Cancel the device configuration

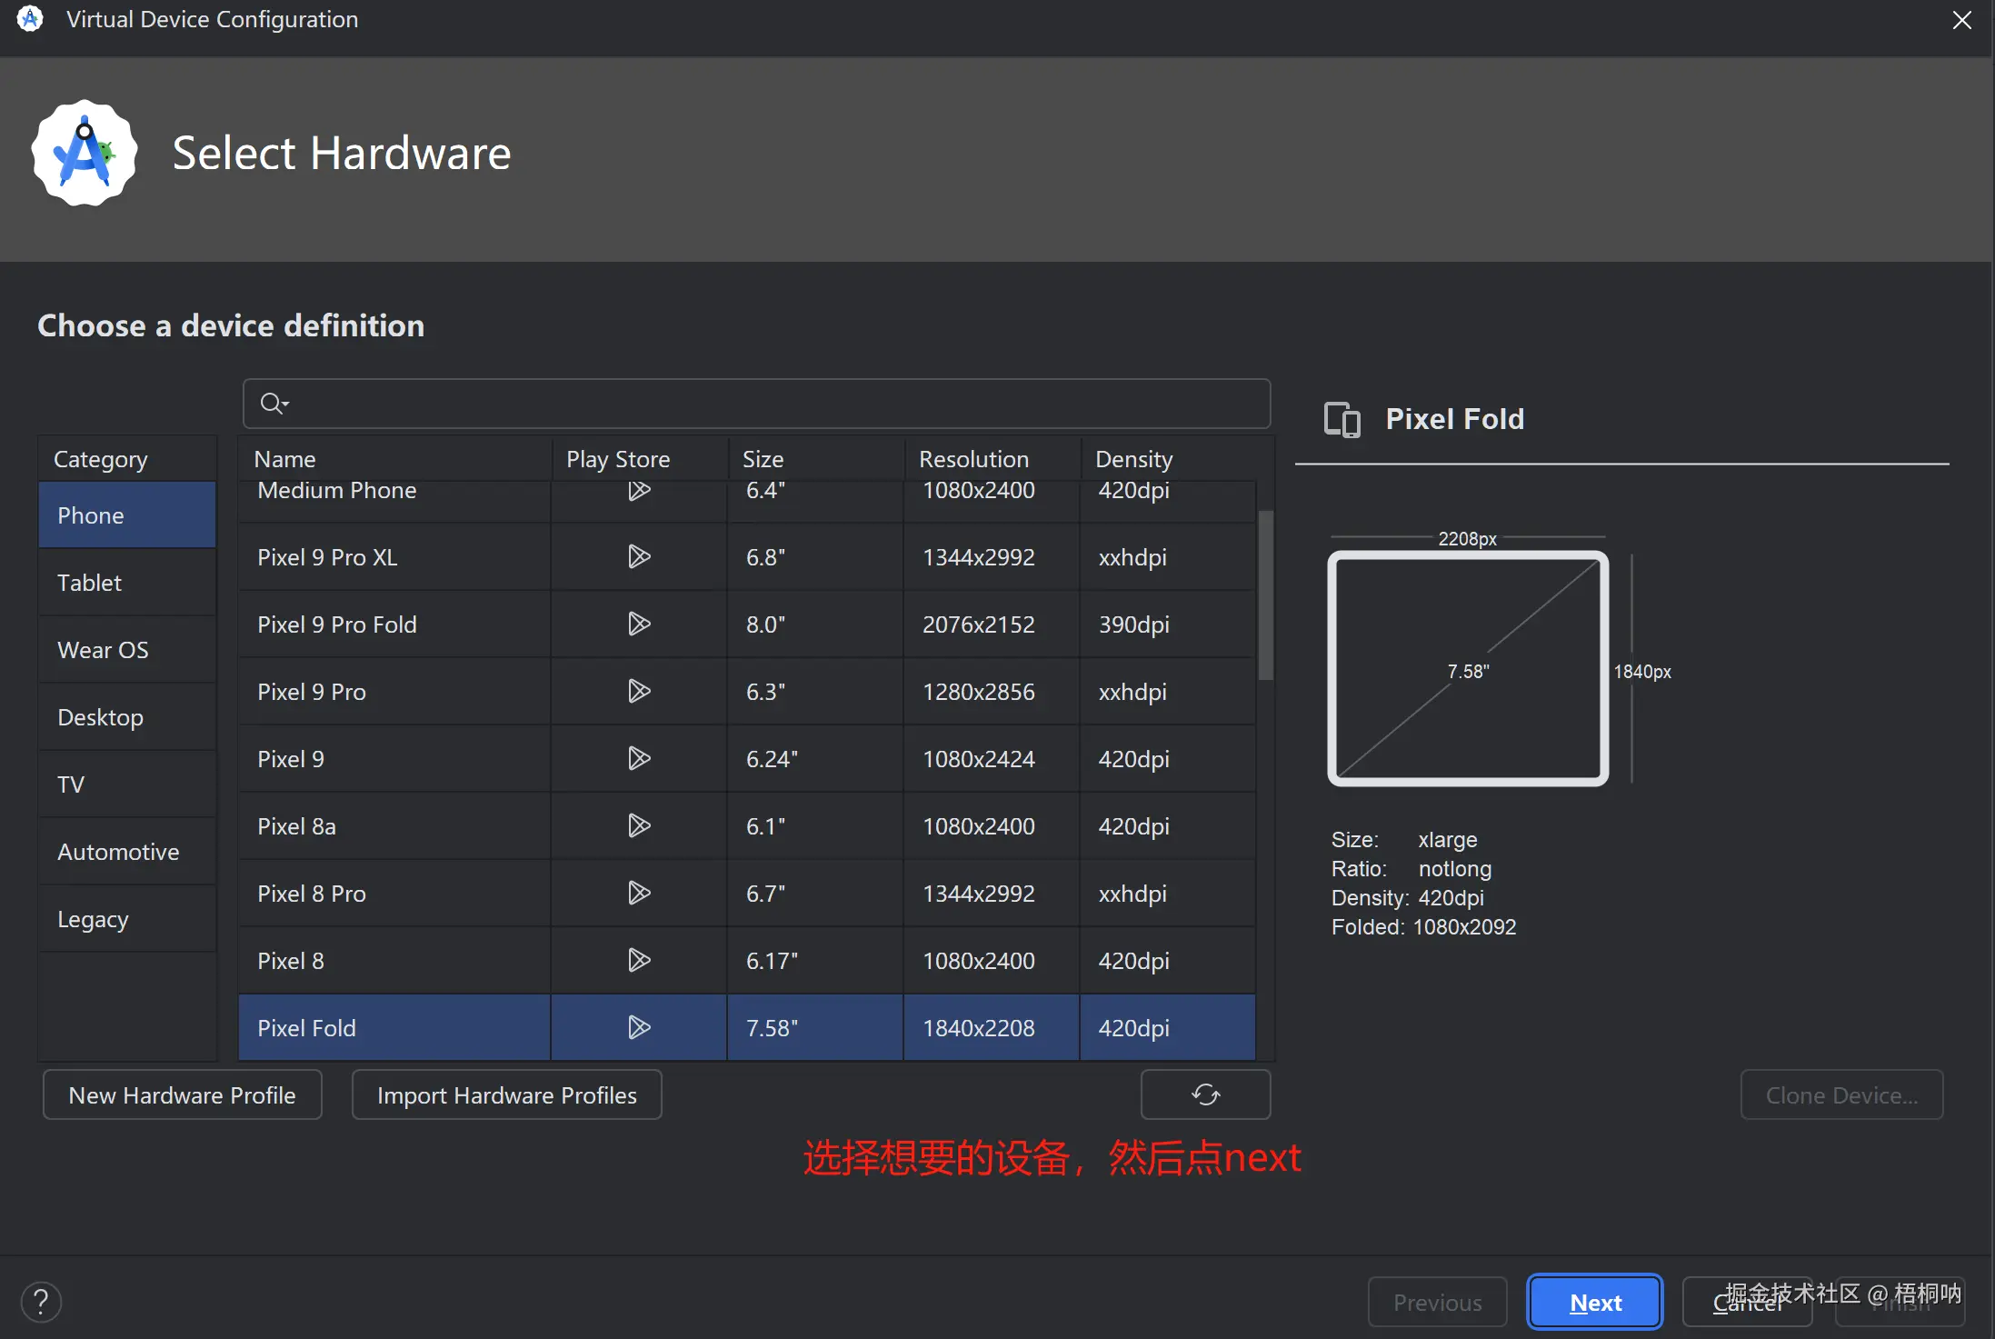[x=1747, y=1302]
